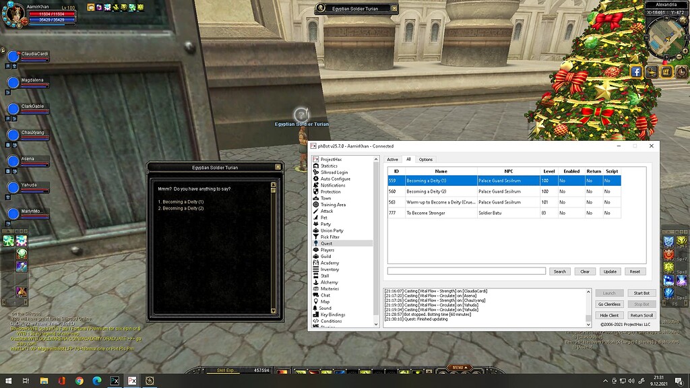Screen dimensions: 690x388
Task: Zoom in the minimap with plus button
Action: coord(685,51)
